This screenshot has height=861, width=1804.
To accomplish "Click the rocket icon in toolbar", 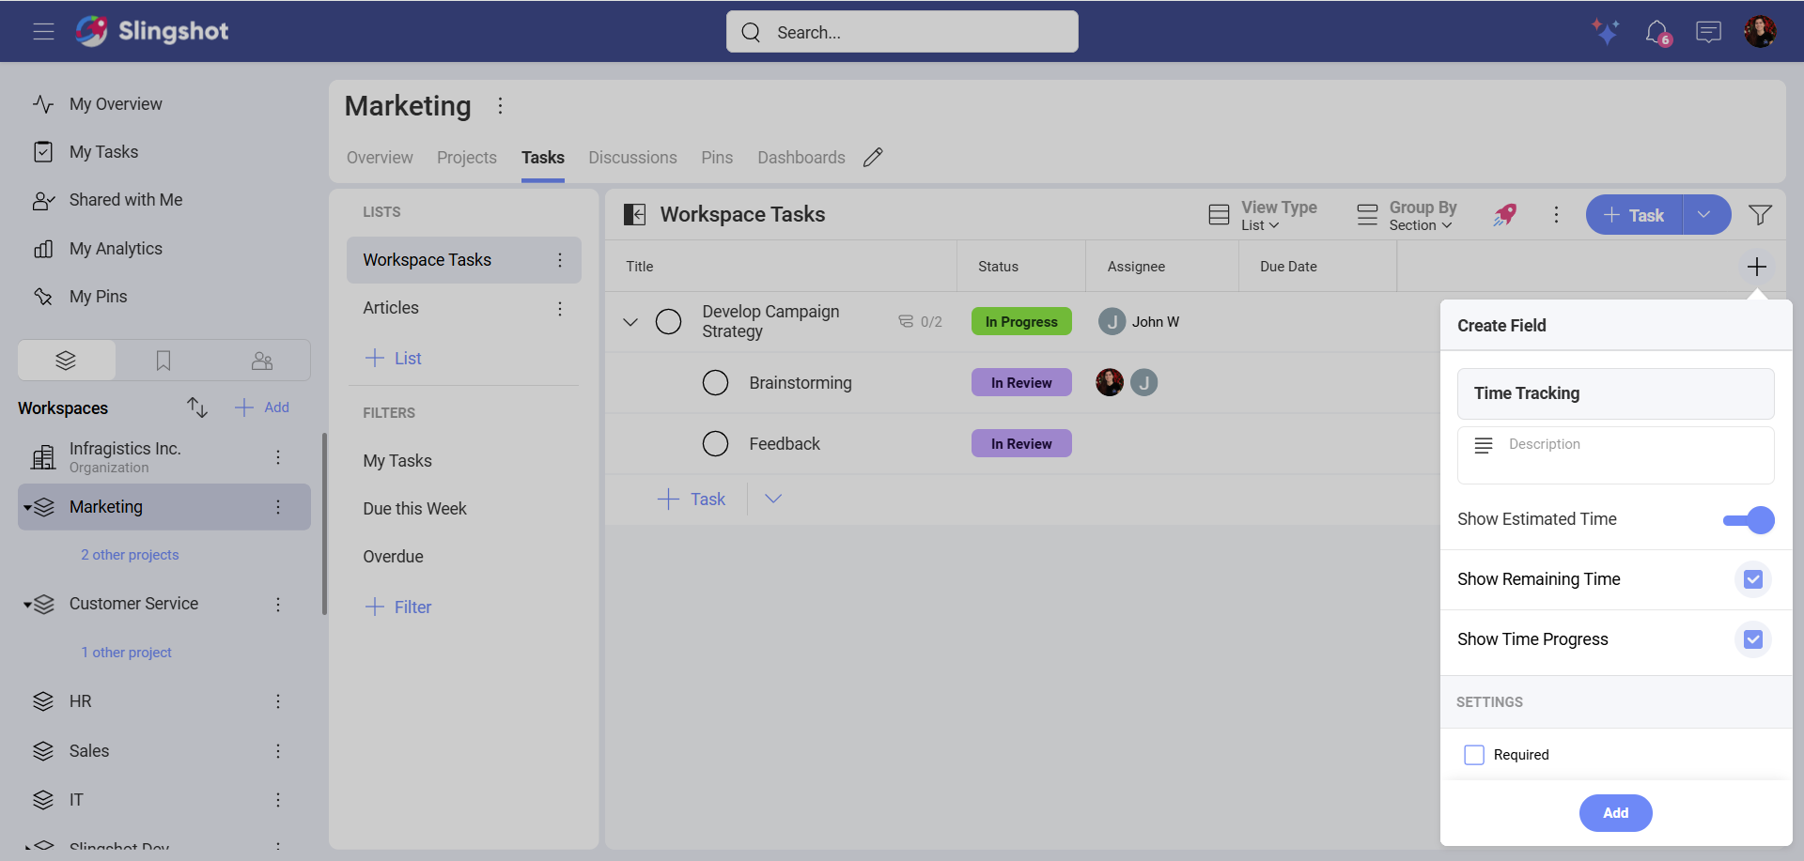I will click(x=1504, y=215).
